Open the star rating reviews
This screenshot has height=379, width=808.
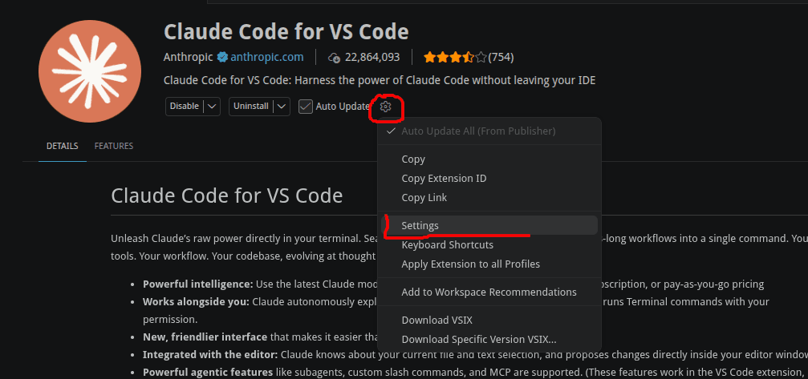(x=454, y=57)
